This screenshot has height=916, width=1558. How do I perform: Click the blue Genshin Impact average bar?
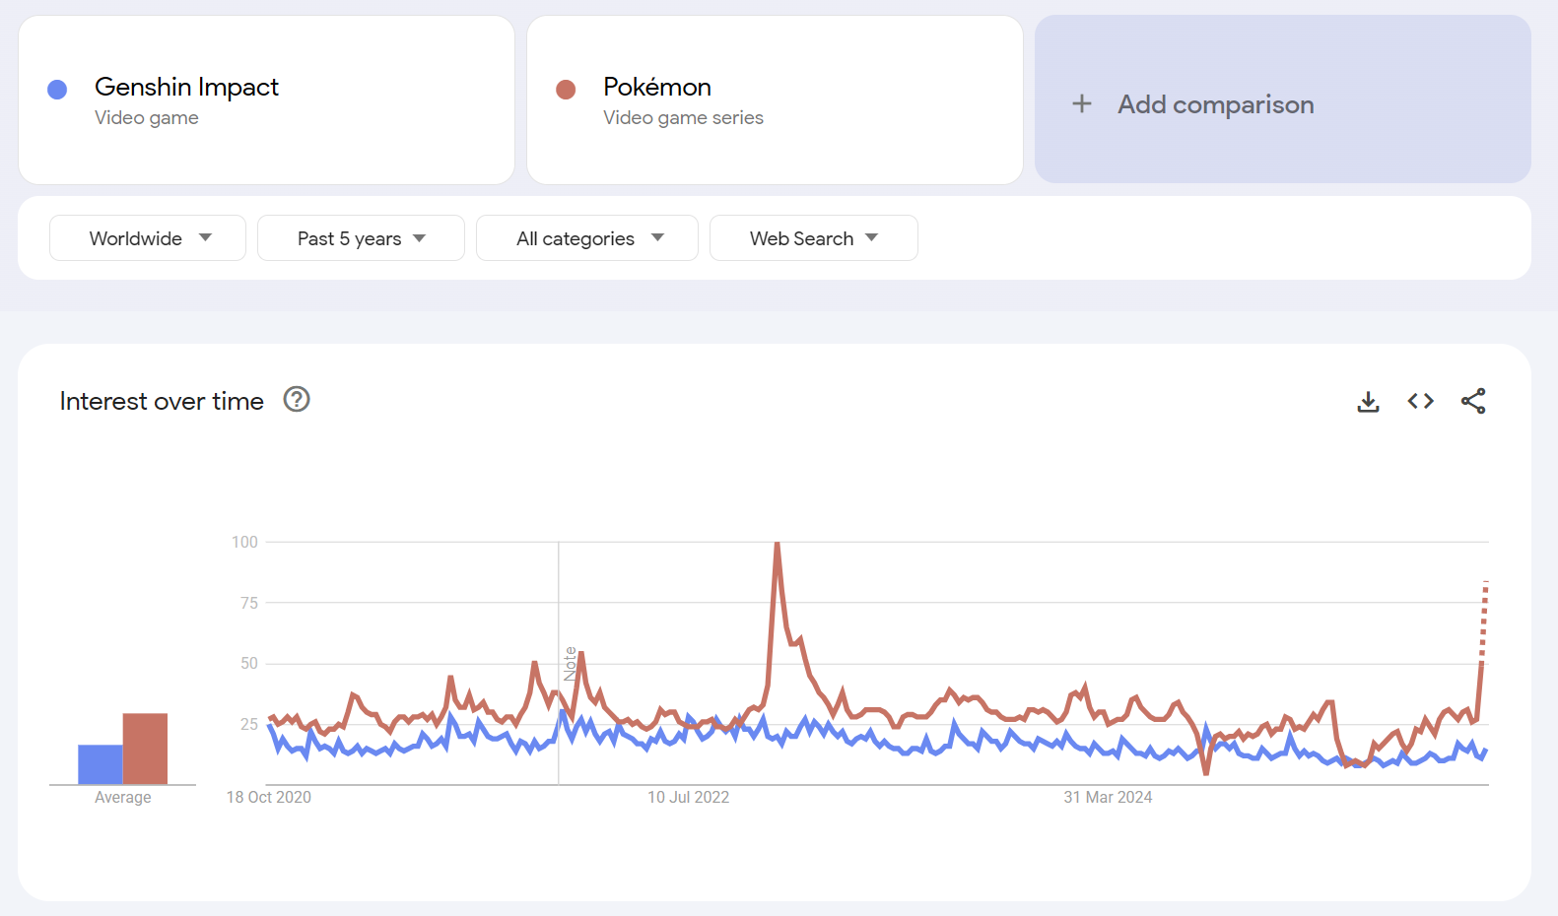point(101,764)
